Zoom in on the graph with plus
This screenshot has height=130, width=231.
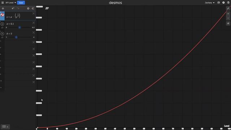[x=228, y=14]
